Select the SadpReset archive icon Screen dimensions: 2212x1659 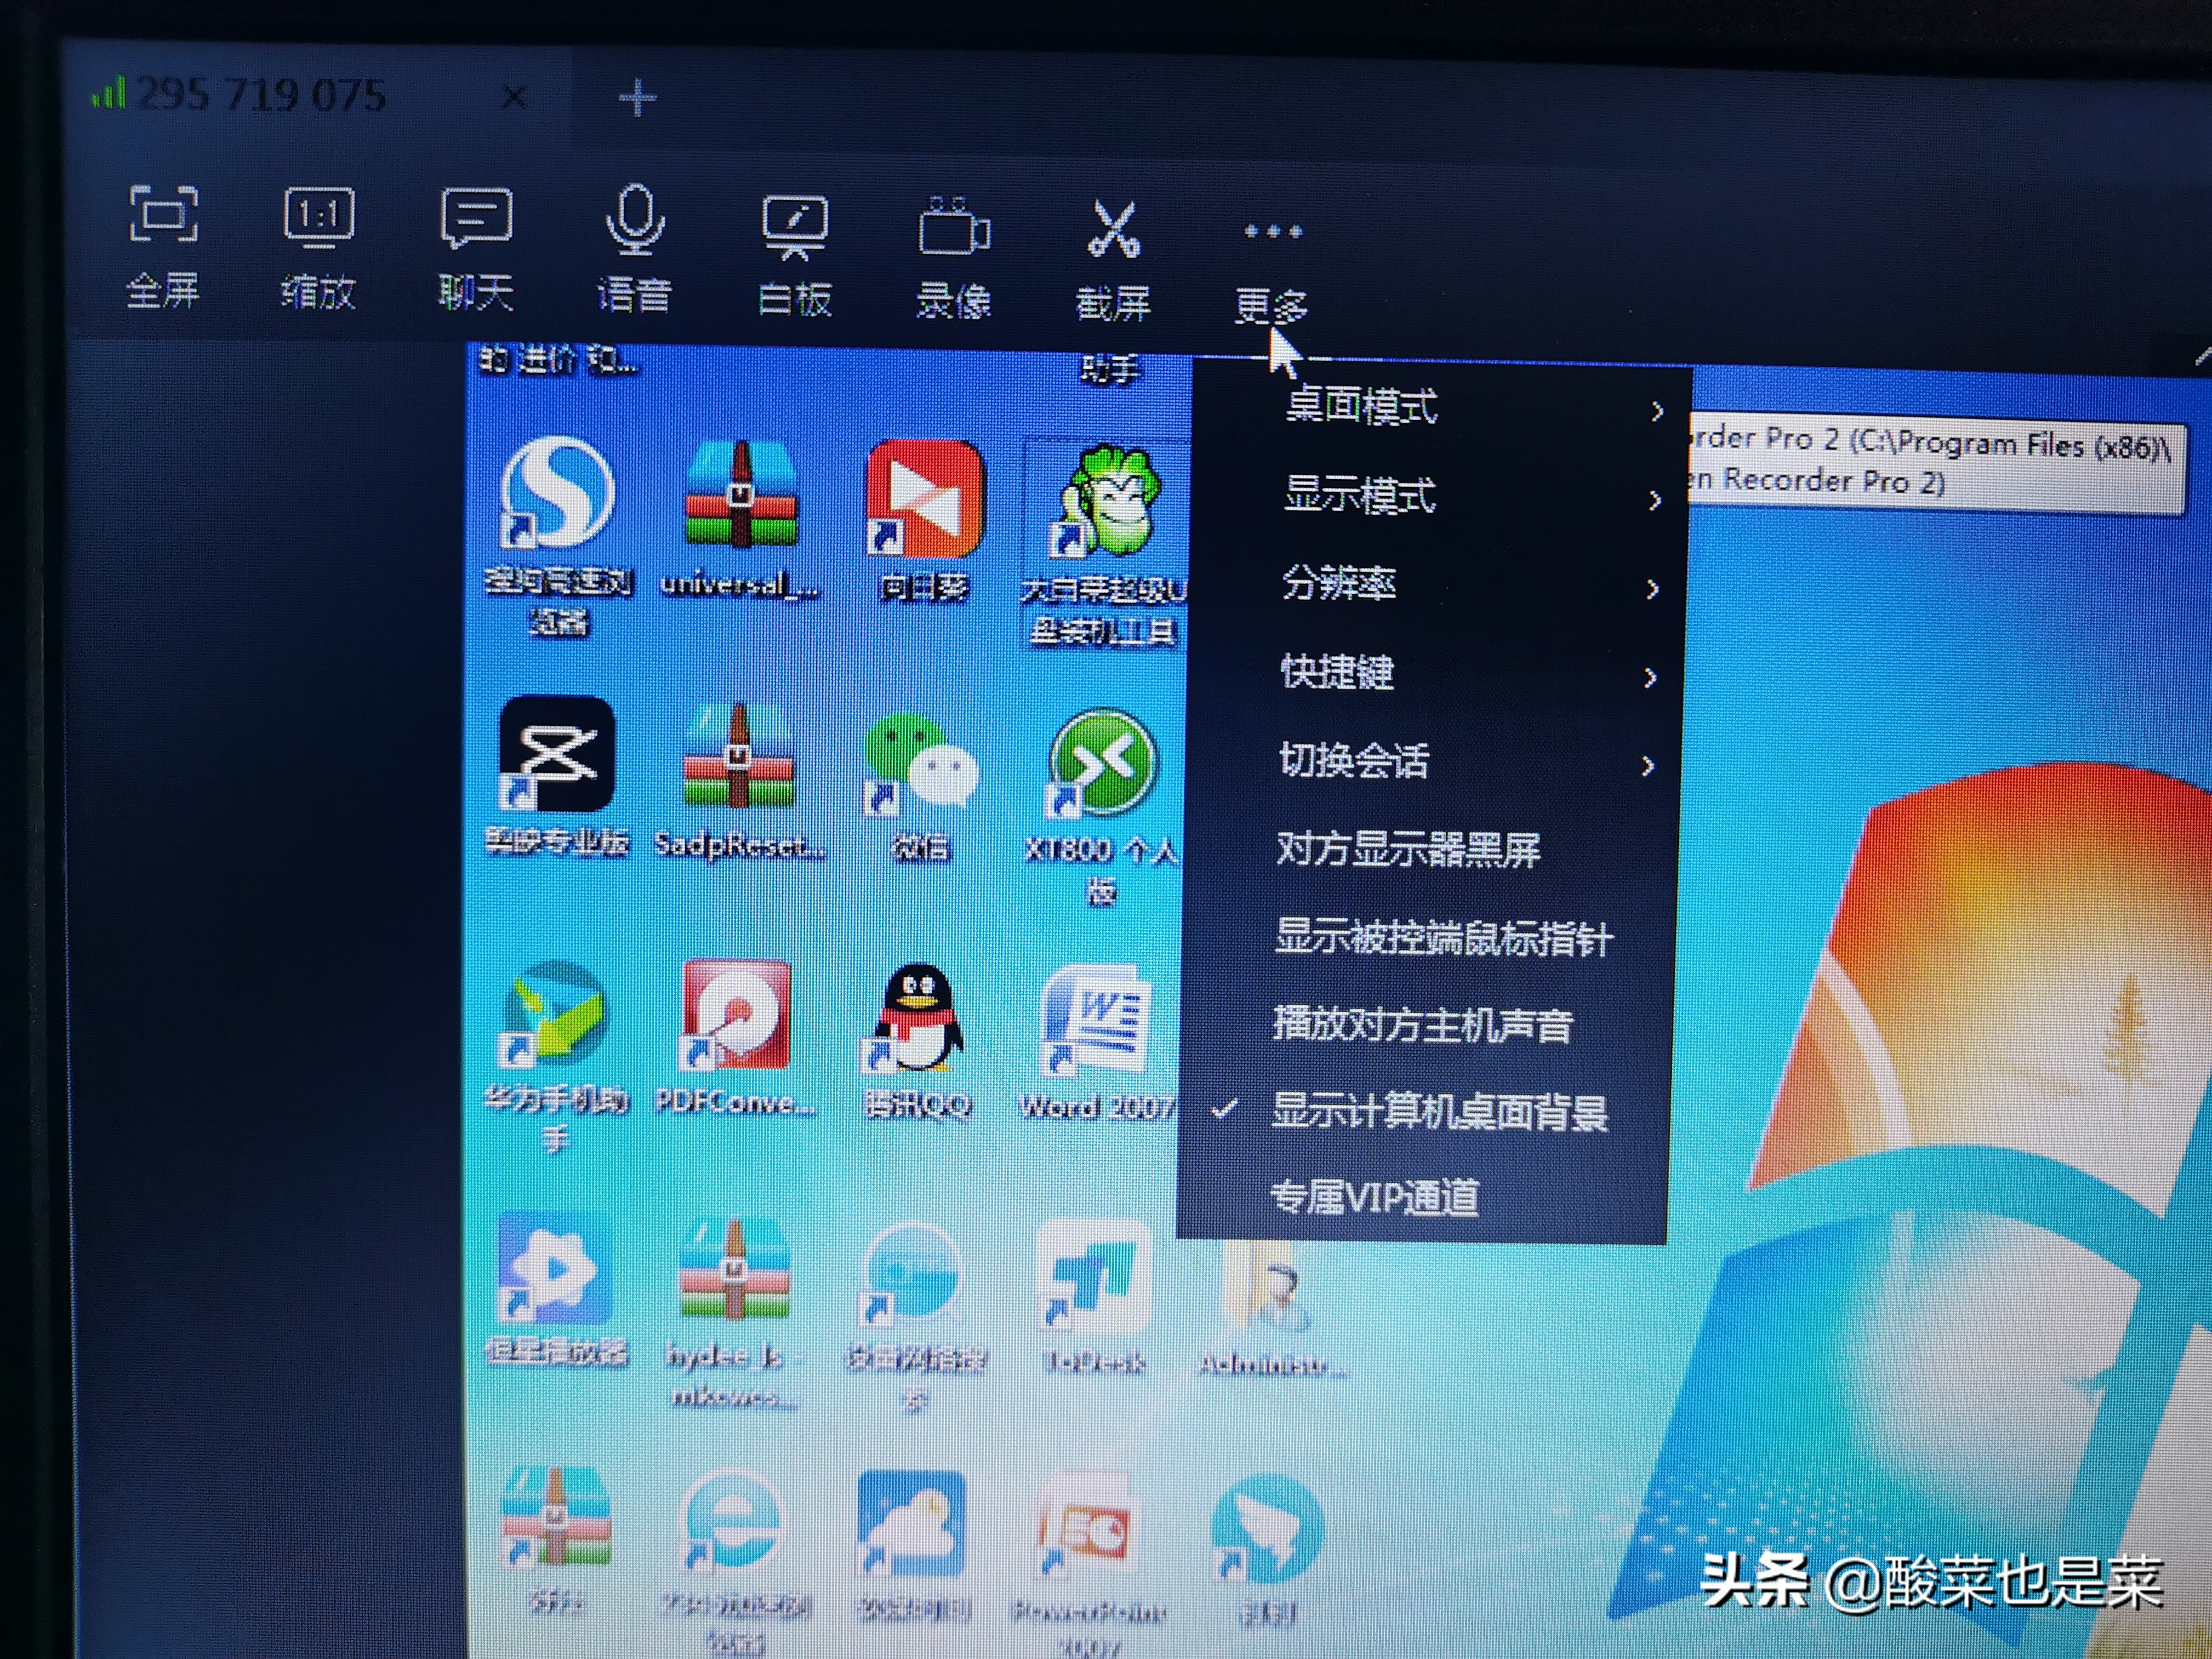739,756
